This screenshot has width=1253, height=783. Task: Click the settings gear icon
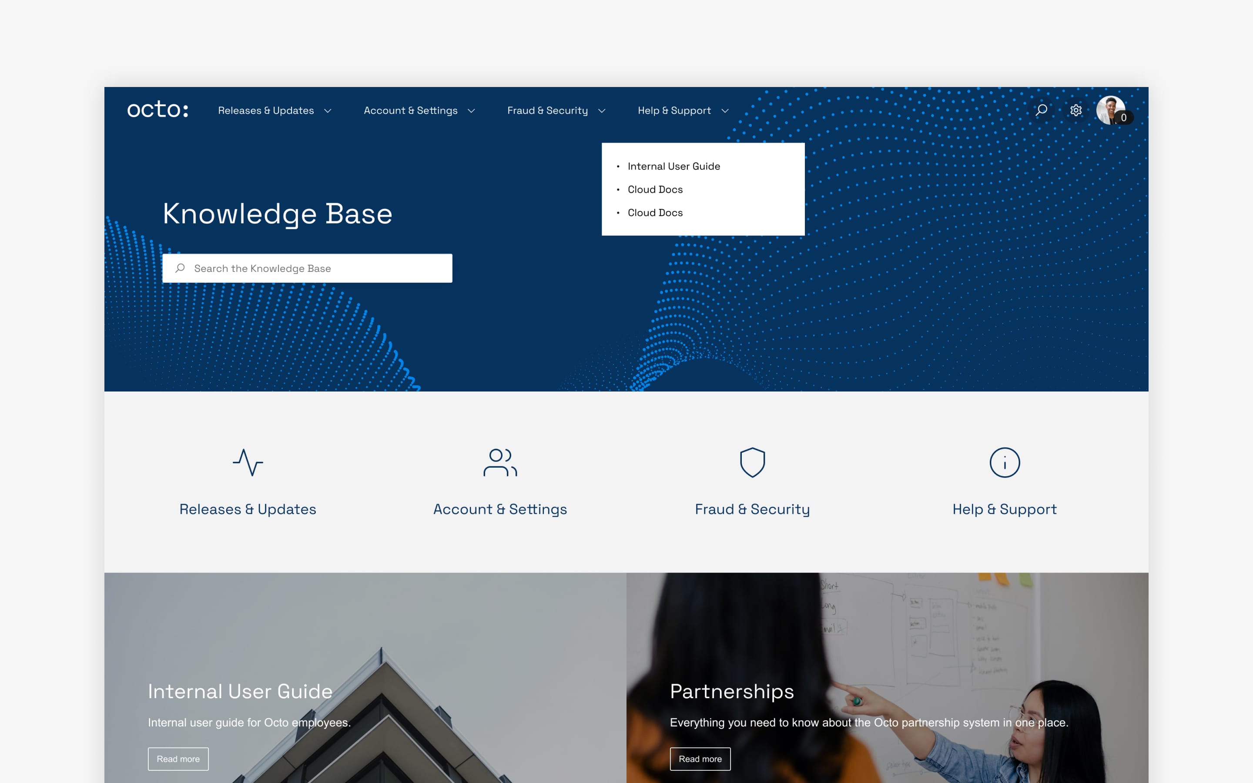pos(1076,110)
